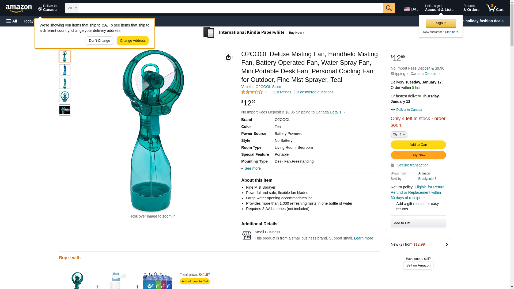Select the last product thumbnail showing mist
Image resolution: width=514 pixels, height=289 pixels.
click(65, 110)
